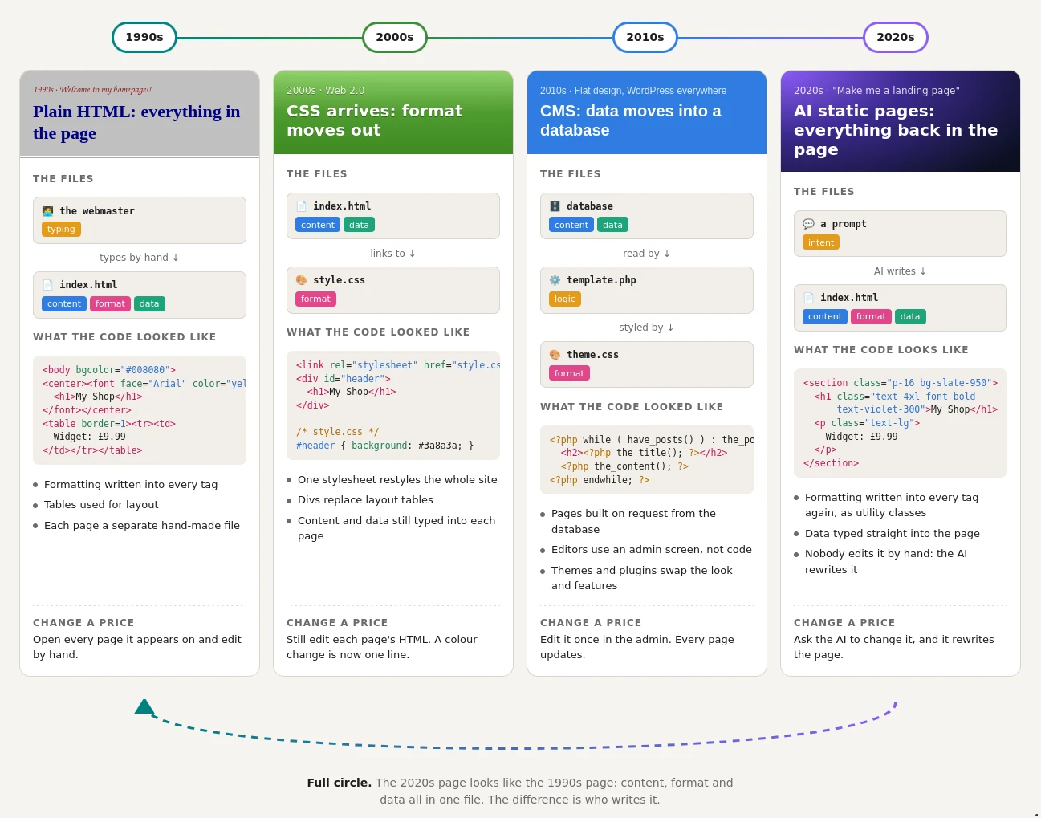This screenshot has width=1041, height=818.
Task: Click the heading 'AI static pages: everything back in the page'
Action: [896, 130]
